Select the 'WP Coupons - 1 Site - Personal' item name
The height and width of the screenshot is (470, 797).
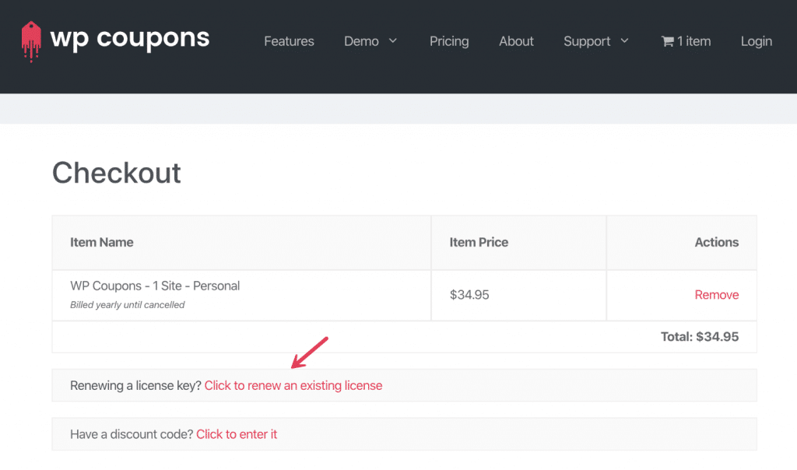(155, 286)
